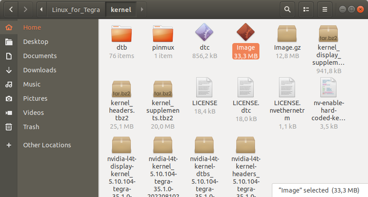Show earlier path segments with the left triangle
The width and height of the screenshot is (368, 197).
point(41,10)
